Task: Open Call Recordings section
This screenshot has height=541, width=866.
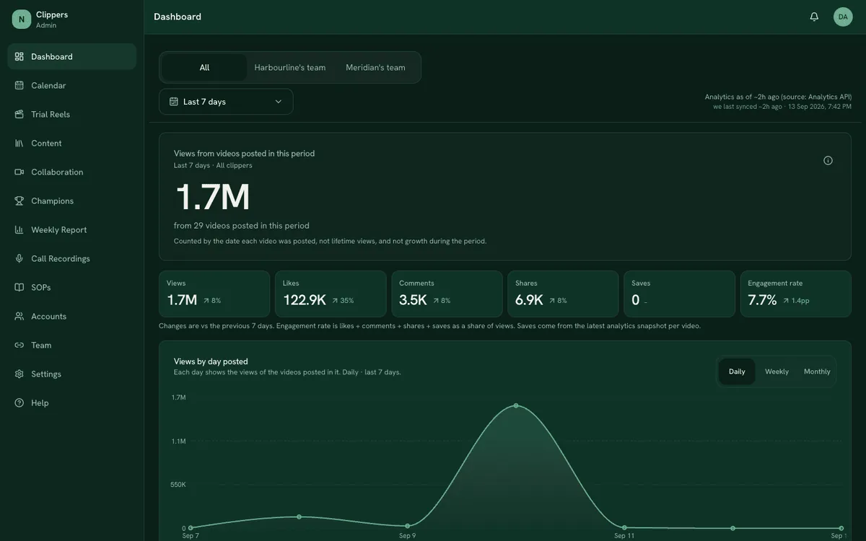Action: [71, 258]
